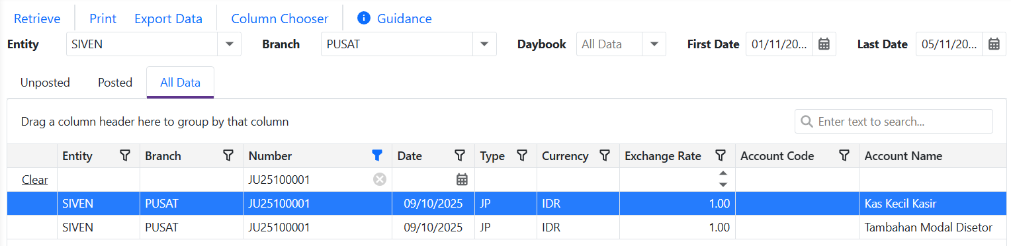The image size is (1011, 246).
Task: Increase Exchange Rate filter value with up arrow
Action: coord(723,174)
